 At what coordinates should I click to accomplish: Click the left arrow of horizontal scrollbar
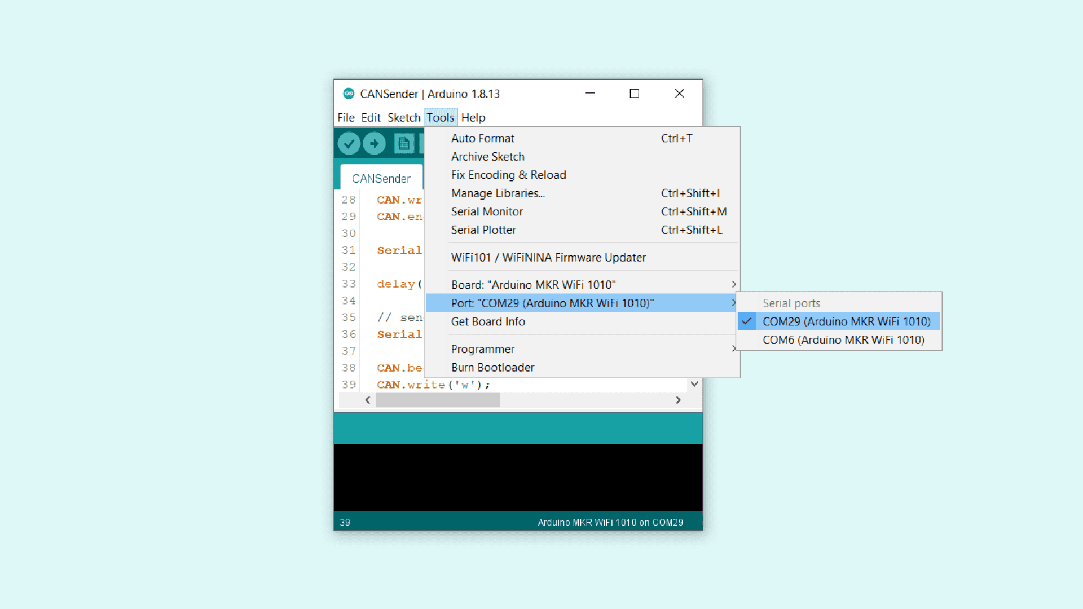(368, 400)
